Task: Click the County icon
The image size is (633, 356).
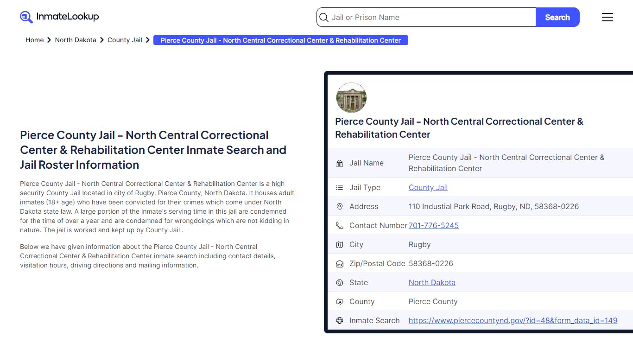Action: (x=340, y=302)
